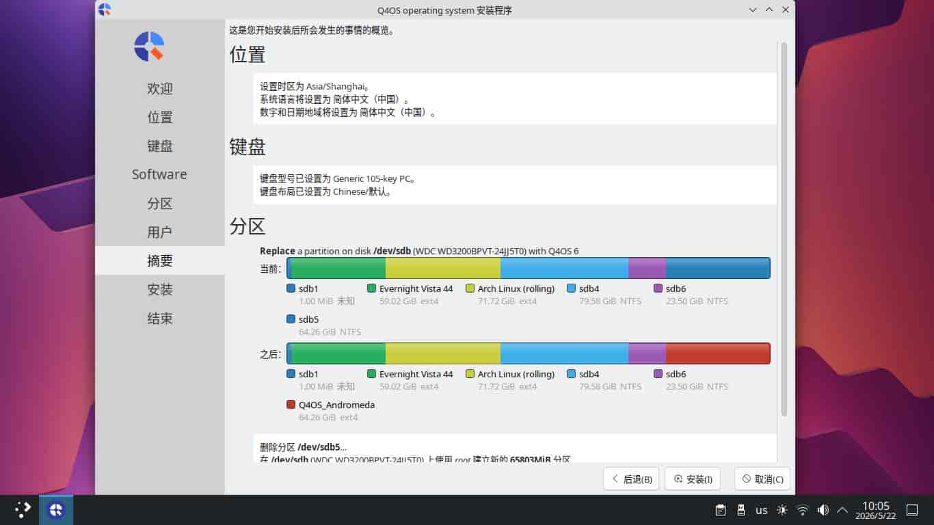Open the 10:05 clock calendar
The image size is (934, 525).
point(875,510)
